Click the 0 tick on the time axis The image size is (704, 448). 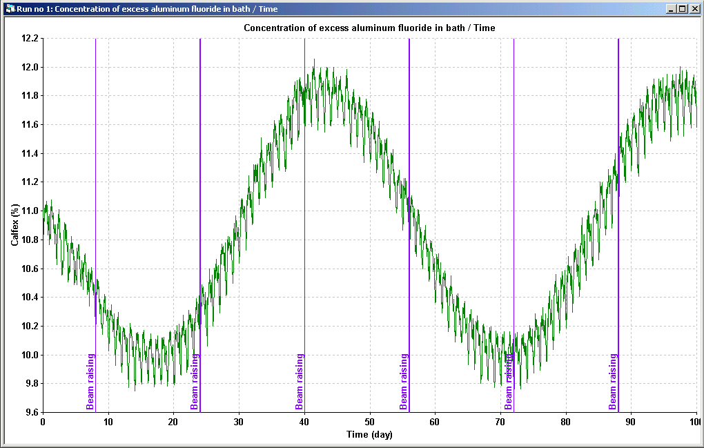[x=43, y=421]
